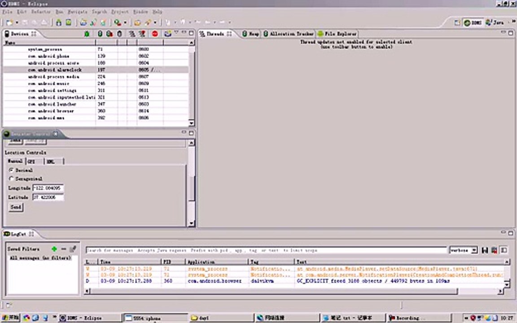Open the Refactor menu
Image resolution: width=517 pixels, height=323 pixels.
pos(41,12)
